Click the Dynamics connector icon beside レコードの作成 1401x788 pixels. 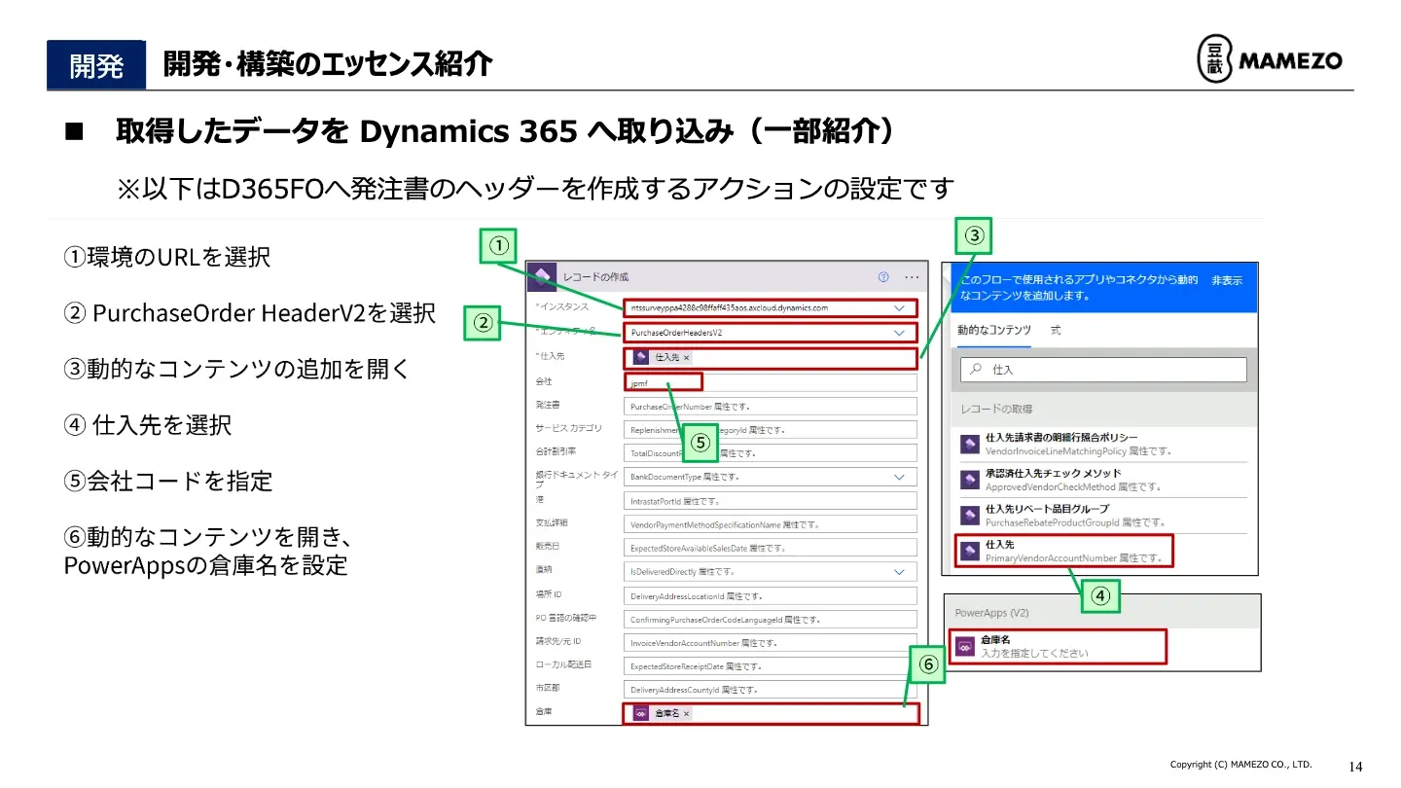(544, 276)
